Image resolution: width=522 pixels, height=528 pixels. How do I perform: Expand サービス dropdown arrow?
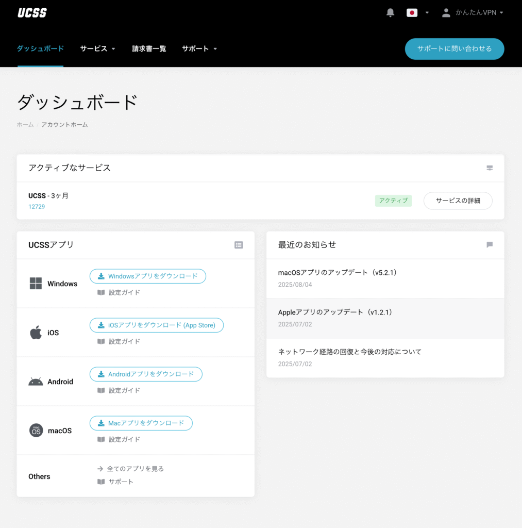pos(113,49)
